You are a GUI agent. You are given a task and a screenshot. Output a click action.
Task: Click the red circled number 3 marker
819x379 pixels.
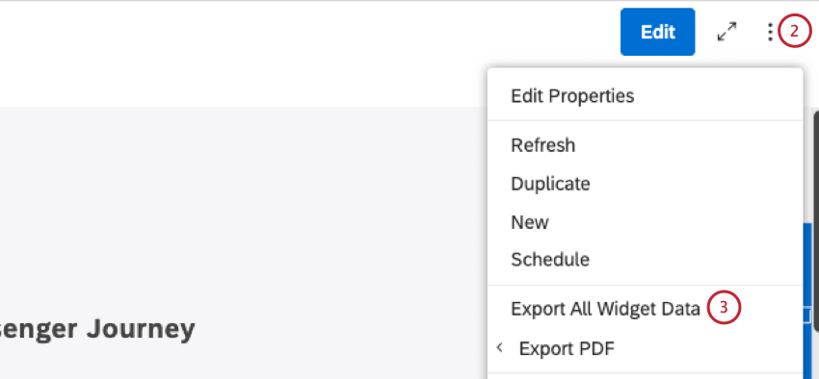[x=724, y=308]
